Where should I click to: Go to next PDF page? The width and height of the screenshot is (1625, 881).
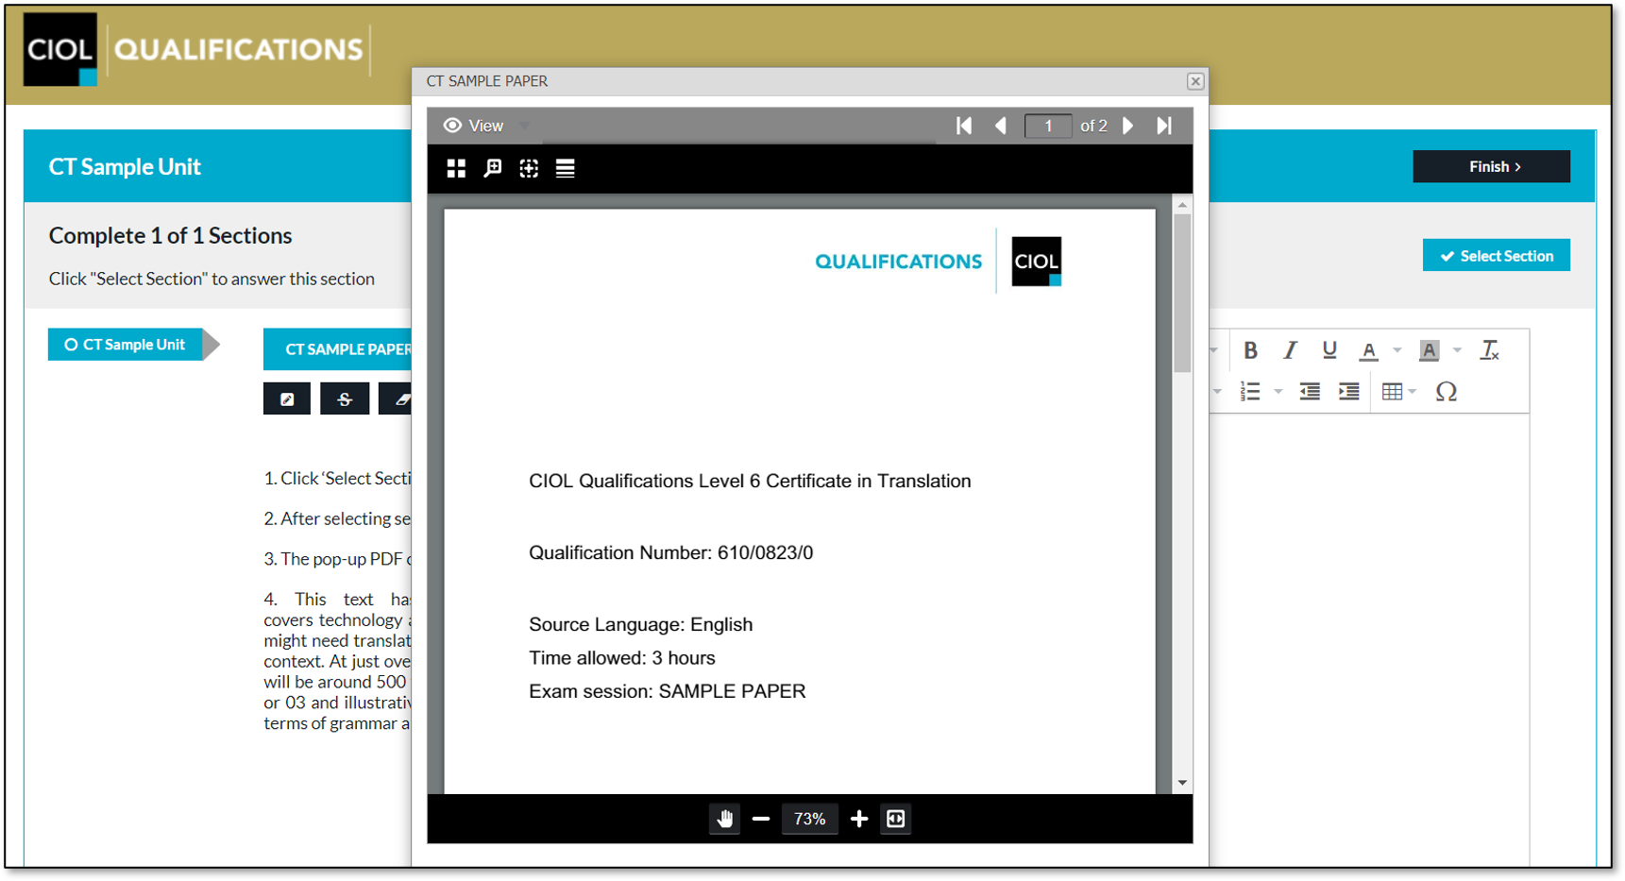[x=1127, y=126]
